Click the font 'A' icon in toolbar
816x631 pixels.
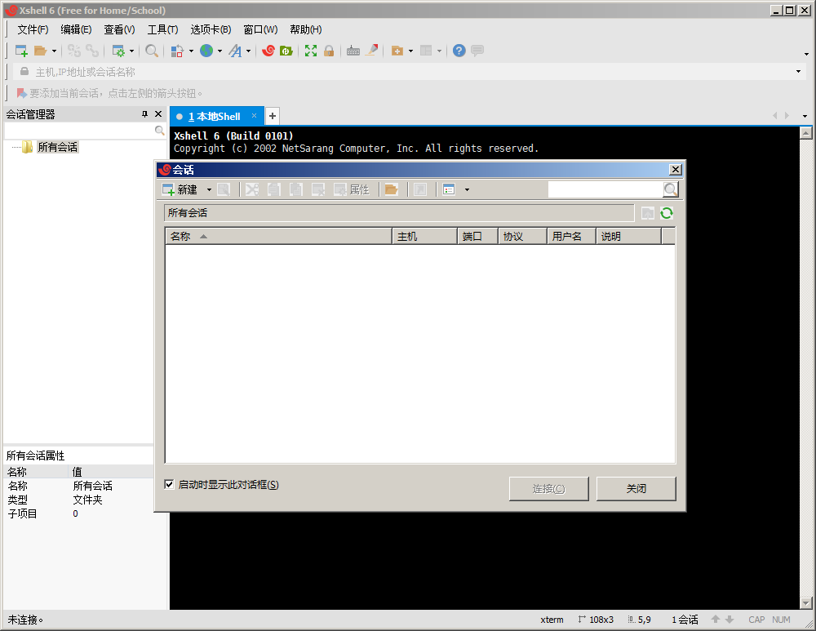pos(235,51)
